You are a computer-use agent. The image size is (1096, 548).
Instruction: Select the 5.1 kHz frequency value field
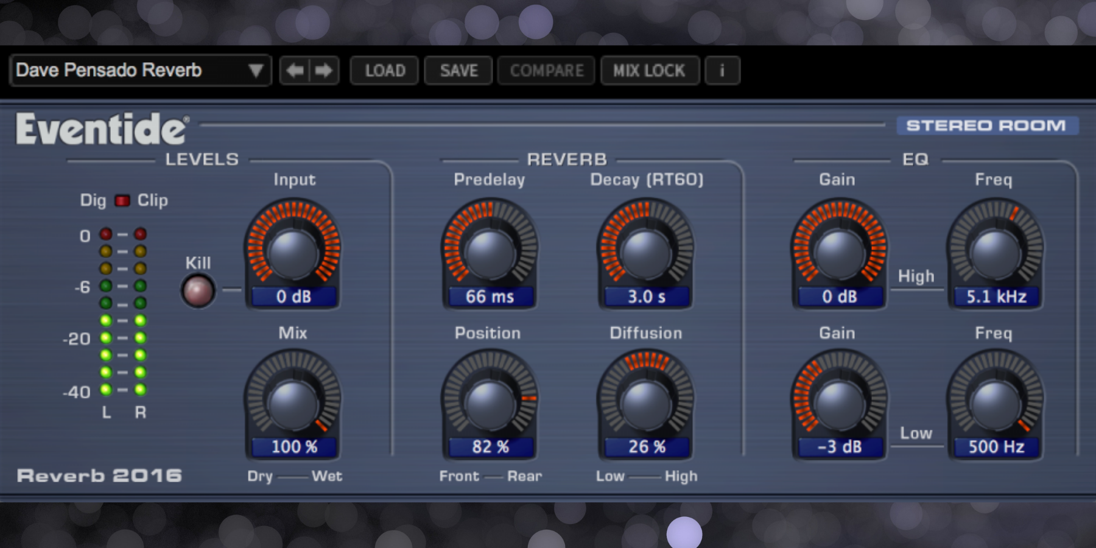[996, 297]
